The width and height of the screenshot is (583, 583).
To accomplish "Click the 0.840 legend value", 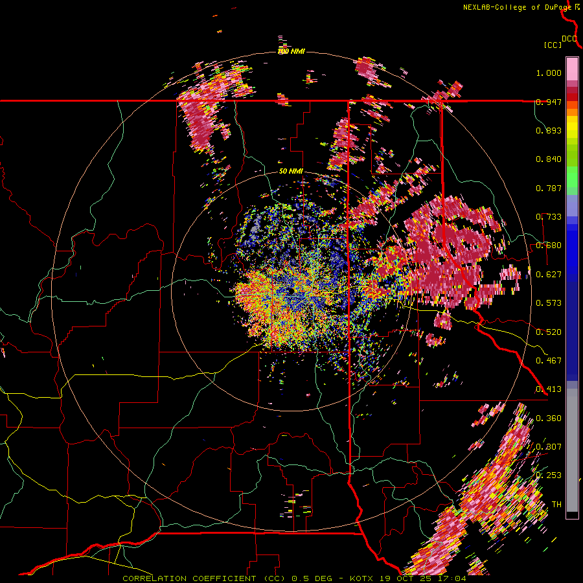I will click(x=549, y=159).
